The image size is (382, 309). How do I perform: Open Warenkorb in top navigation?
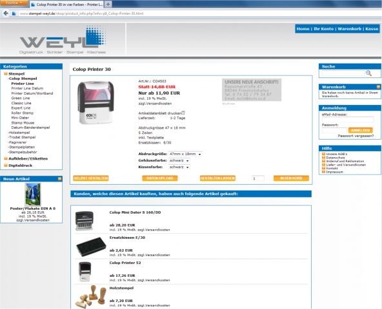point(349,29)
